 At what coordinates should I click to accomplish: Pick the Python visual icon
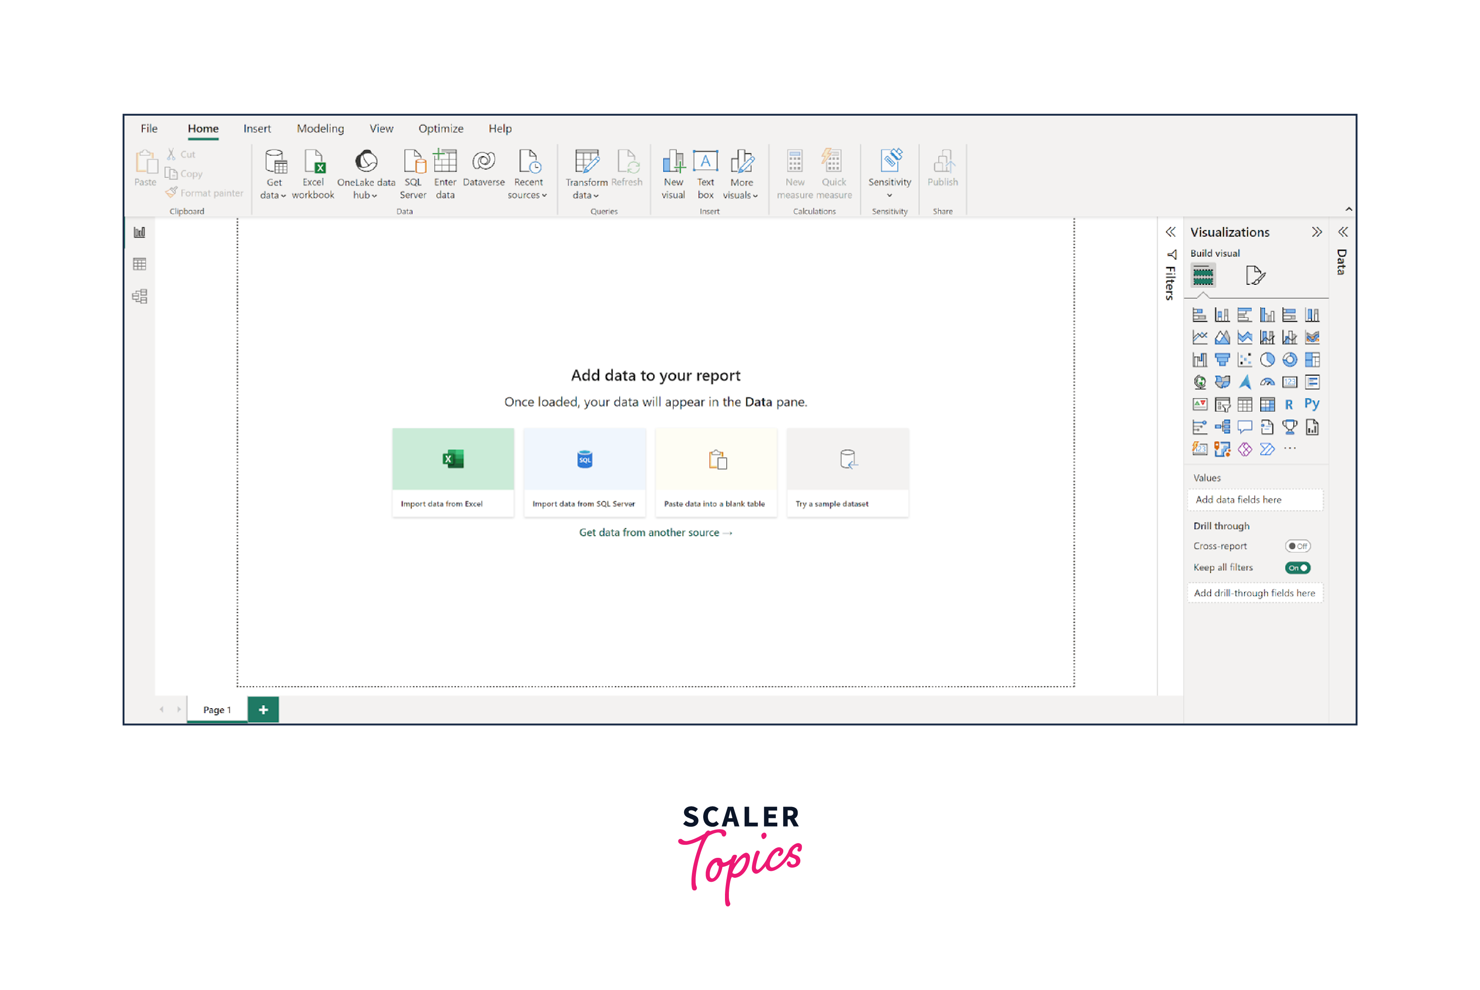[x=1312, y=404]
